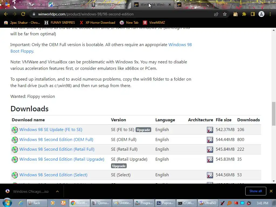Download Windows 98 Second Edition (OEM Full)
Image resolution: width=276 pixels, height=207 pixels.
click(x=56, y=139)
